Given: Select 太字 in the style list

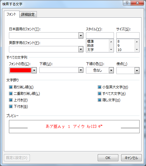Looking at the screenshot, I should click(x=90, y=50).
